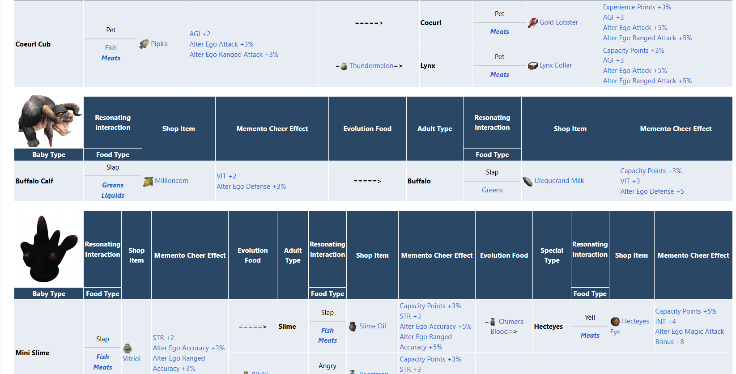Click Greens in the adult Buffalo row
The width and height of the screenshot is (736, 374).
pyautogui.click(x=492, y=190)
